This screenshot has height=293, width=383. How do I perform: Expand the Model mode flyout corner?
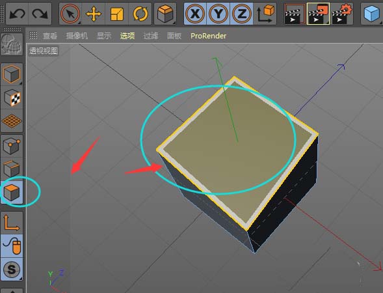[x=21, y=83]
